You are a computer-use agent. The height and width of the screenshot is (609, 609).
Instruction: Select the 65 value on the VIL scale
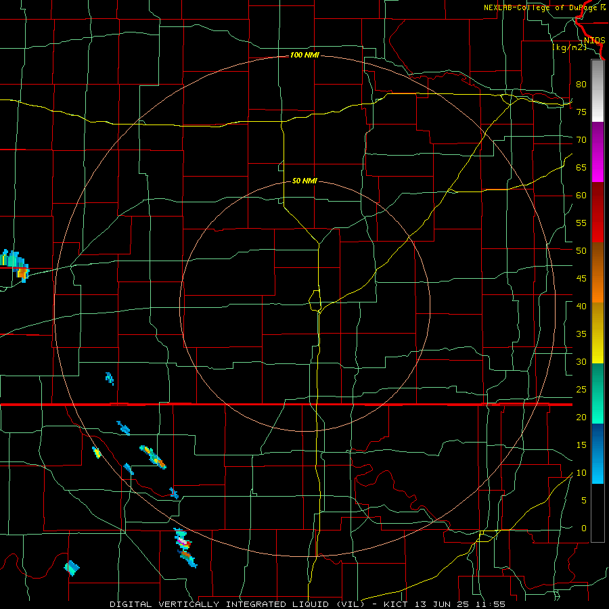(581, 167)
